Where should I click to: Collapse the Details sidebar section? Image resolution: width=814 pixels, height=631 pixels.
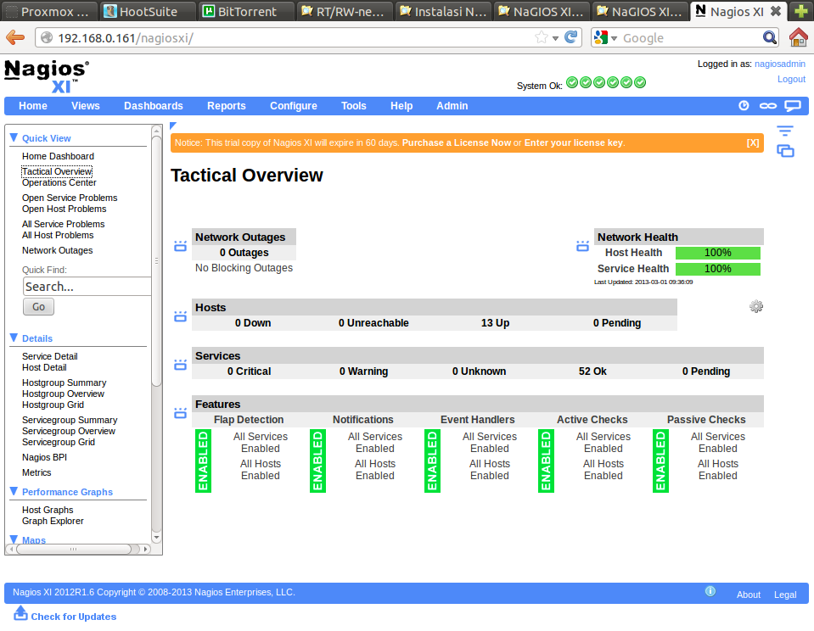tap(14, 338)
